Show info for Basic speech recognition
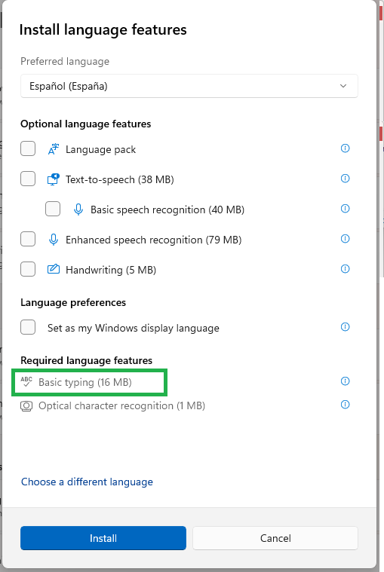Viewport: 384px width, 572px height. [x=345, y=209]
